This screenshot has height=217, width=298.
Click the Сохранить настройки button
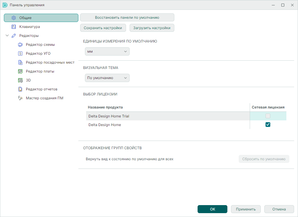coord(103,28)
